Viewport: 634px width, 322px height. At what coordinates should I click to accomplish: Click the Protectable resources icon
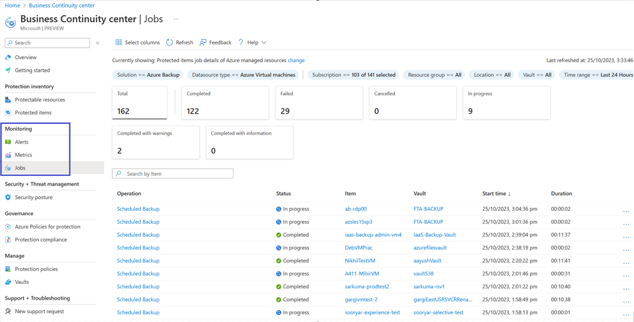click(8, 100)
